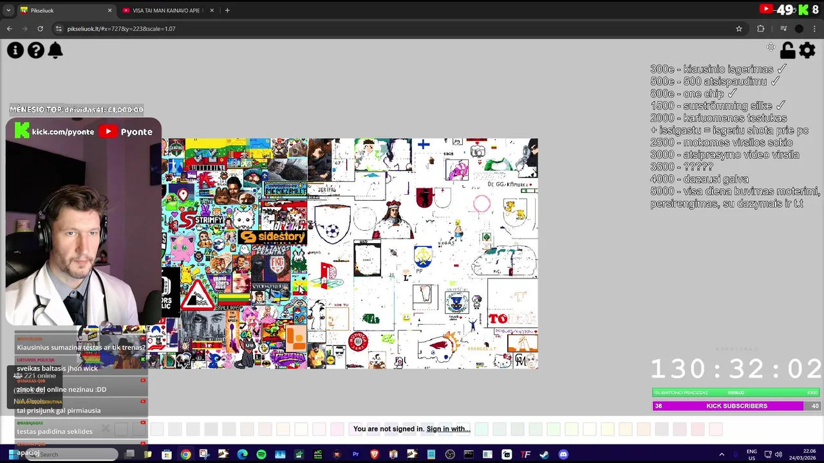Open Discord from taskbar

tap(563, 455)
